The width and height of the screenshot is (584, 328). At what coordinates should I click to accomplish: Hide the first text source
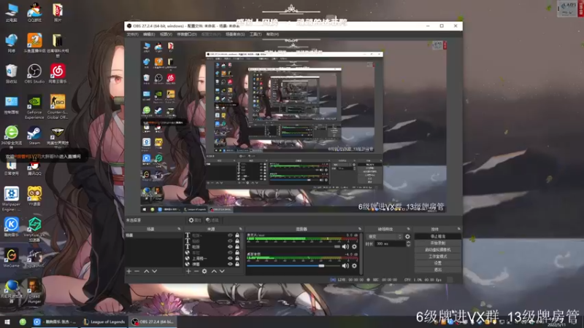(x=230, y=235)
